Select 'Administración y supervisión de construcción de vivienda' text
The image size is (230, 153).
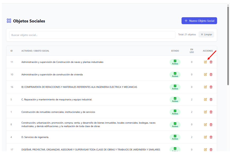click(52, 75)
